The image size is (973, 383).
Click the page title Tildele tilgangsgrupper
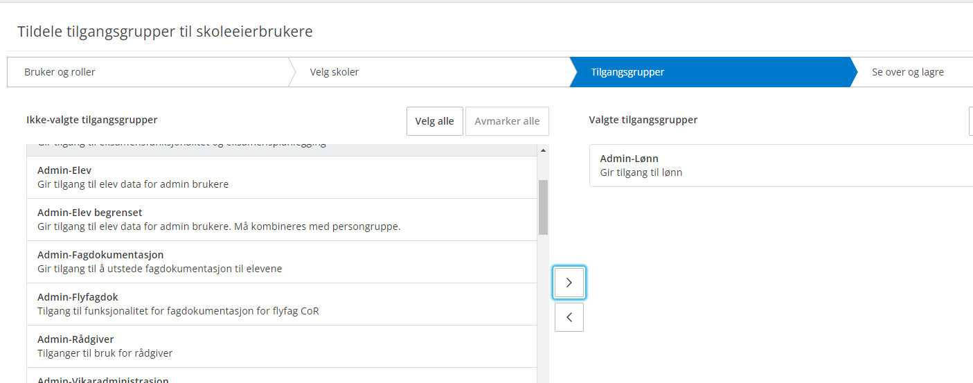click(x=165, y=31)
